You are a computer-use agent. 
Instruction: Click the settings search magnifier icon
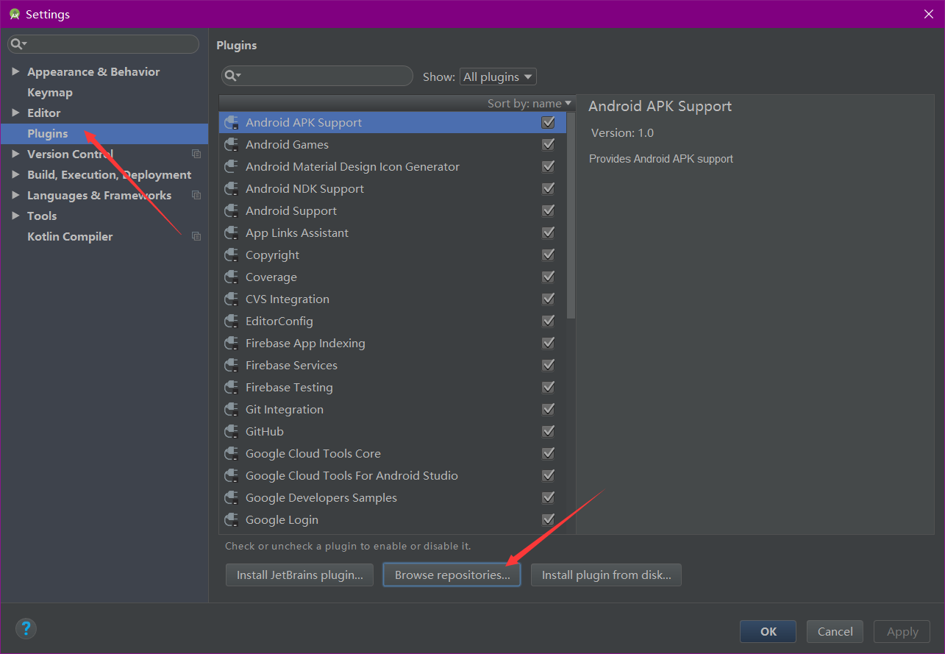click(18, 44)
